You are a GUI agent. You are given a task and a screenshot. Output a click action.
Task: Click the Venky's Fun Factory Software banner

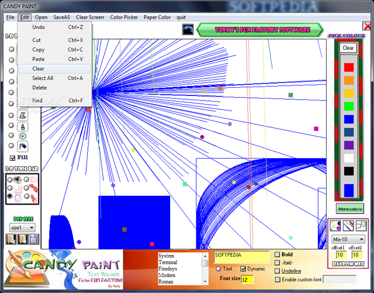[260, 29]
